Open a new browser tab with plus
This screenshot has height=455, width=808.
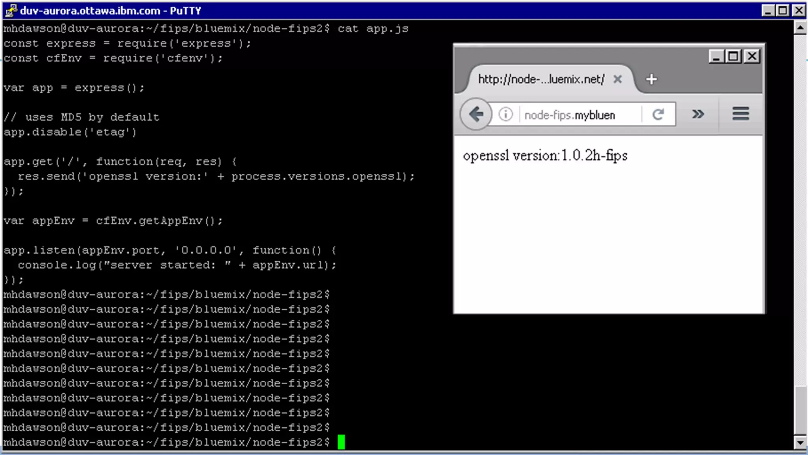point(651,79)
